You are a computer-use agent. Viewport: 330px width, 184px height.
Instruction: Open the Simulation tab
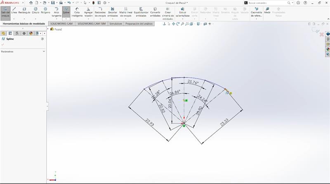tap(115, 24)
